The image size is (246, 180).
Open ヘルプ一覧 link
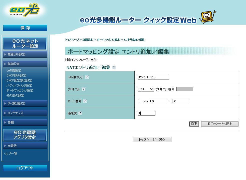10,153
